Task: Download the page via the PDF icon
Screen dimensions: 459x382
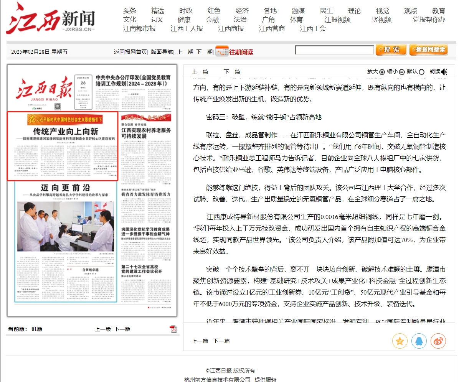Action: (x=173, y=329)
